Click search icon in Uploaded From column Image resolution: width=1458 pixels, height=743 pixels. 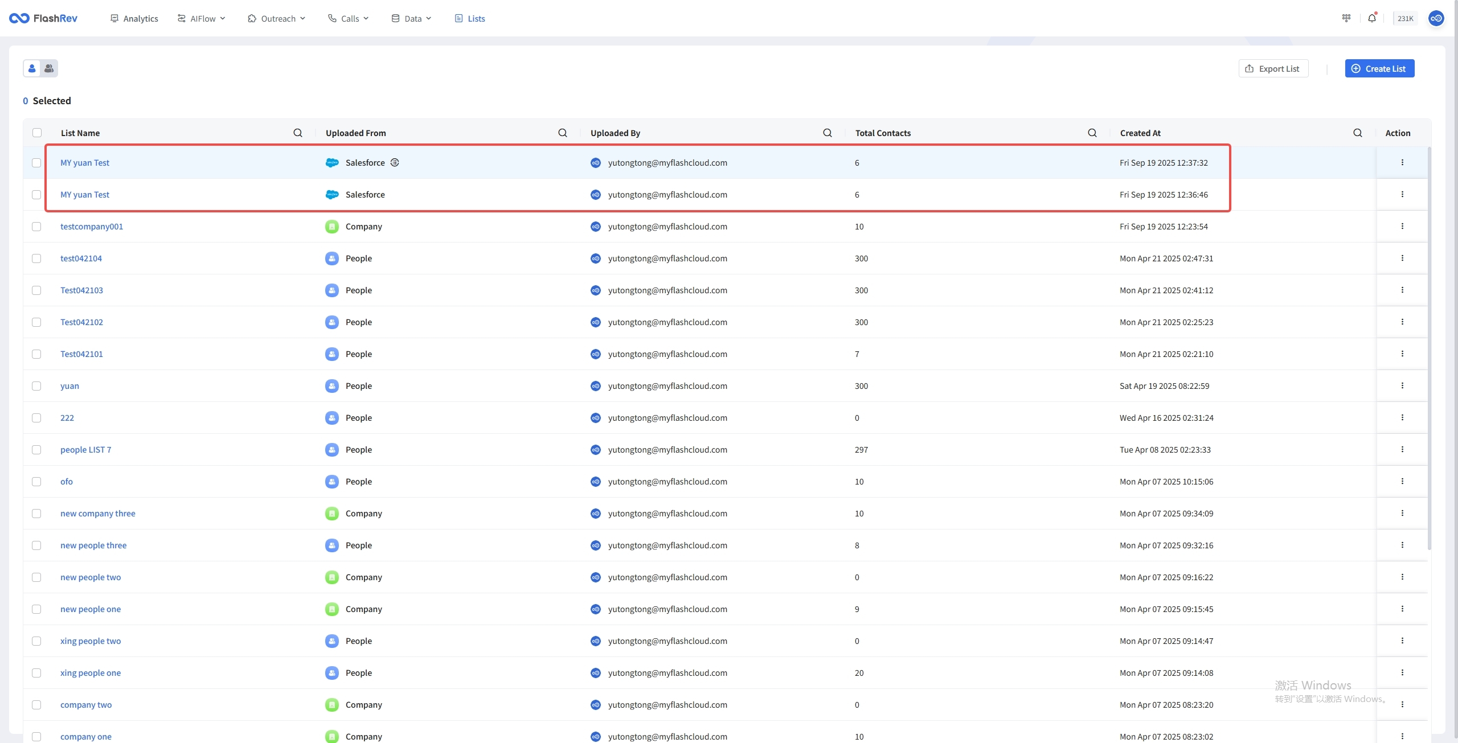[562, 133]
